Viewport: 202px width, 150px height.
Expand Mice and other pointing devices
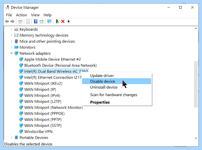[11, 41]
